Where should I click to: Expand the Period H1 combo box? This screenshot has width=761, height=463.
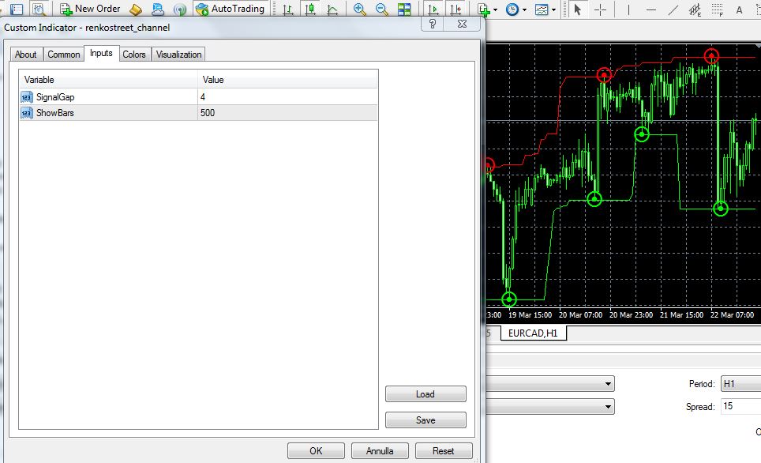740,384
